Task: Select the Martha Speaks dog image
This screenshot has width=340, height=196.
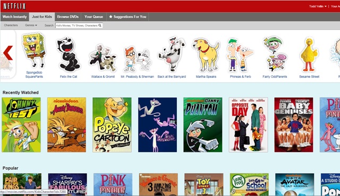Action: pyautogui.click(x=206, y=55)
